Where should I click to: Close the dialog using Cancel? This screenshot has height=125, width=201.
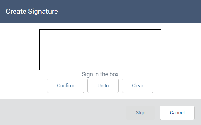pyautogui.click(x=177, y=113)
